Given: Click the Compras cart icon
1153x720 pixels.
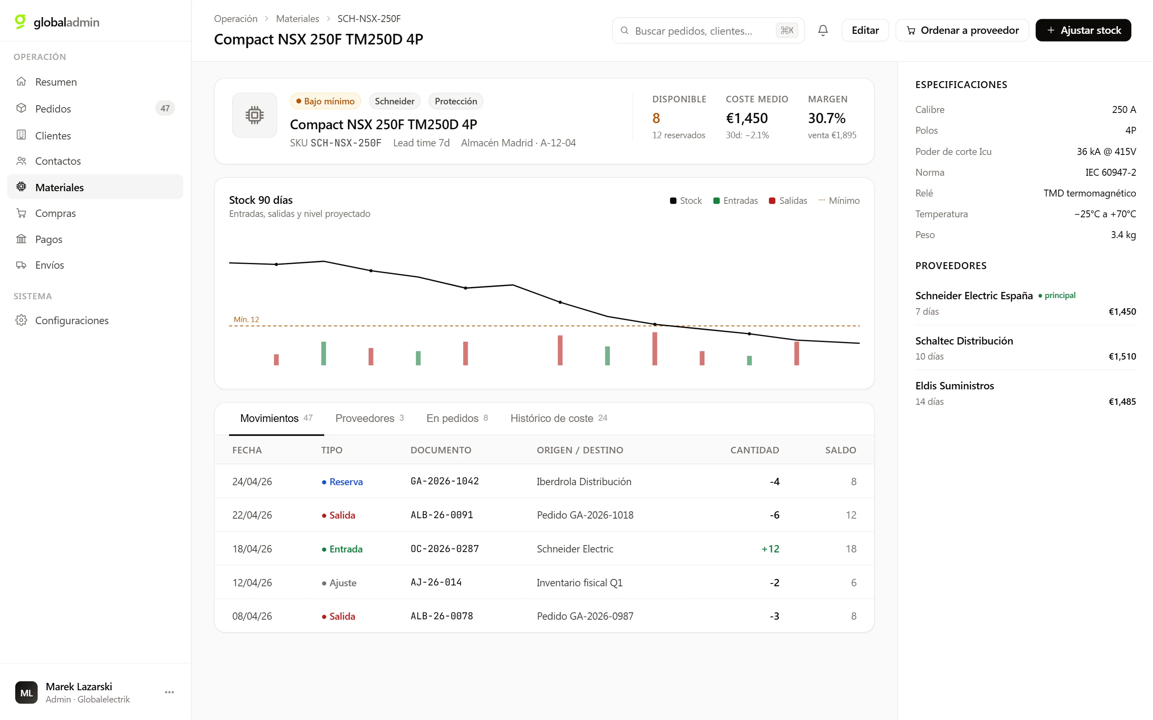Looking at the screenshot, I should pyautogui.click(x=21, y=213).
